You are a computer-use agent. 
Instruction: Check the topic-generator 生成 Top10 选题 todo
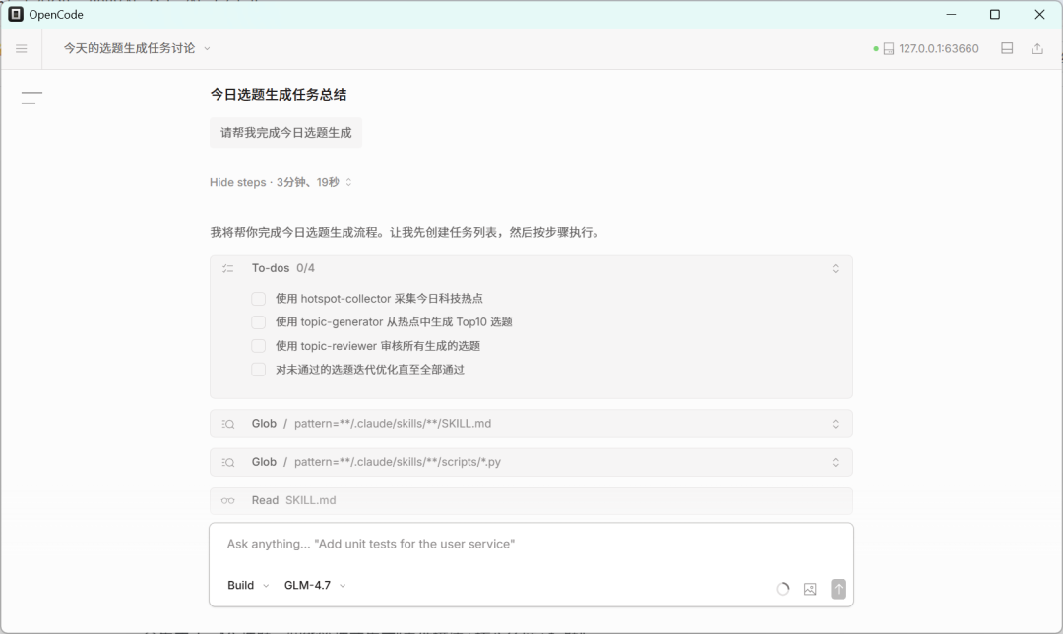(258, 322)
